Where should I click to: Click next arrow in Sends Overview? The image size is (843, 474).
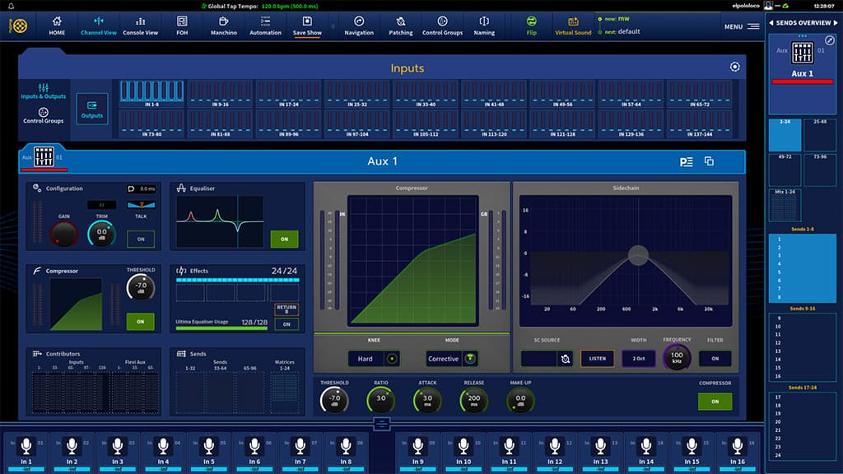[836, 22]
